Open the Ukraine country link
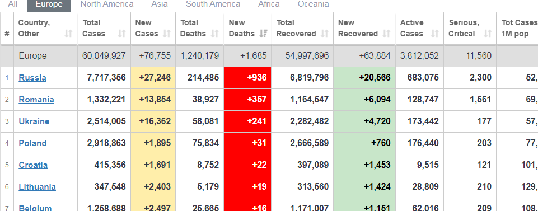This screenshot has width=538, height=211. (x=34, y=121)
